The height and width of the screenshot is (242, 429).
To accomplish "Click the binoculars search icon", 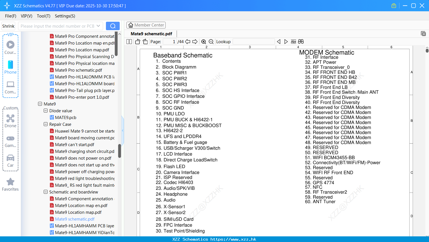I will (x=301, y=42).
